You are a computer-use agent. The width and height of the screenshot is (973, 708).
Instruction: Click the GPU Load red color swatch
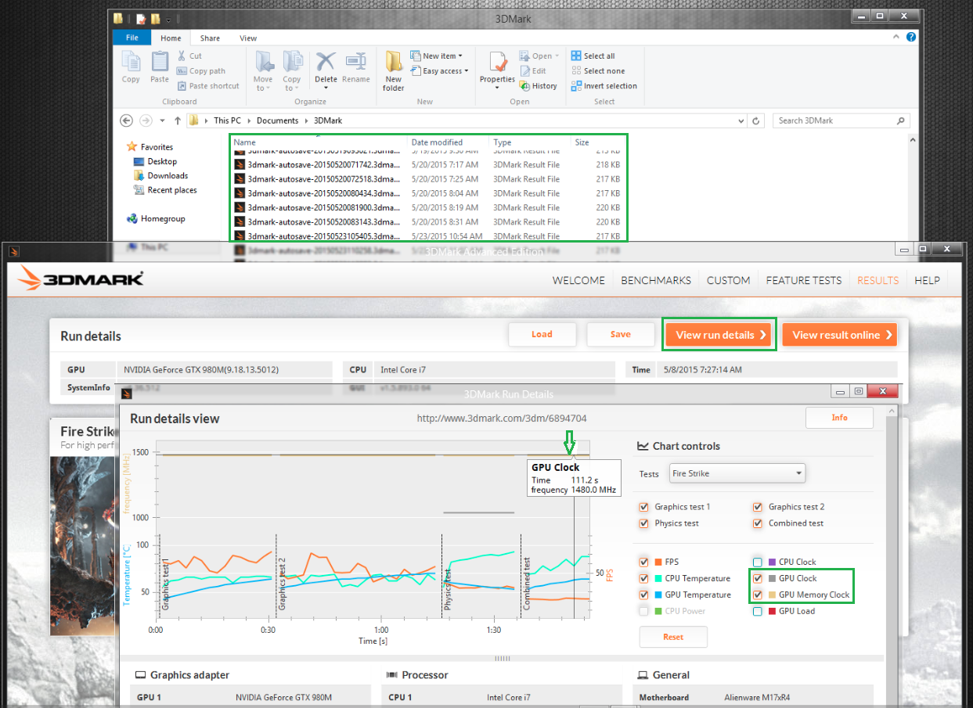771,611
